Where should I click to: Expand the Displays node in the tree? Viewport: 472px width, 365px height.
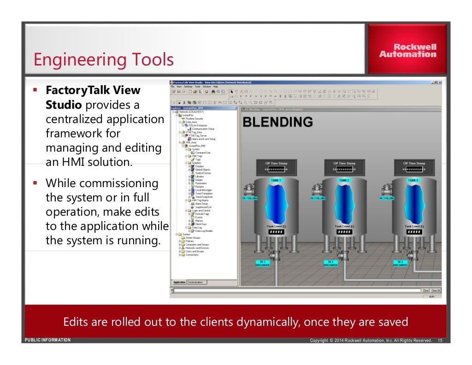point(189,166)
